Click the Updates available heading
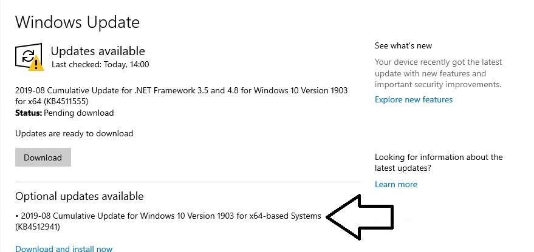This screenshot has height=252, width=534. 98,51
